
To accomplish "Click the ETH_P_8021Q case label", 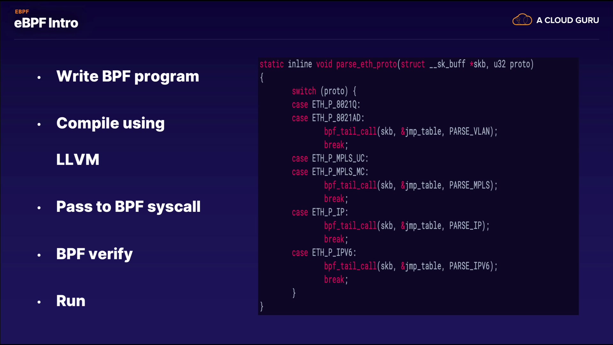I will pos(336,104).
